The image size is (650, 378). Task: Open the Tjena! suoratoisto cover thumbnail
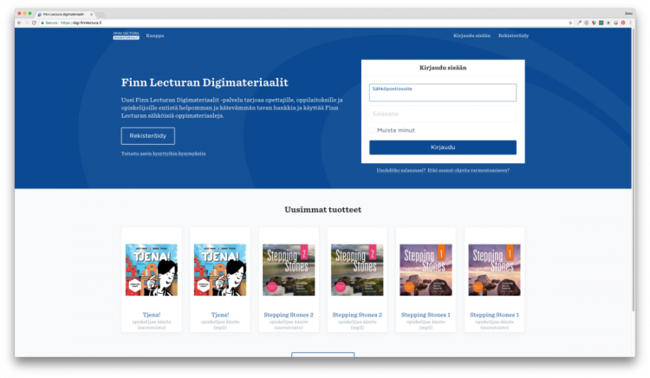coord(152,270)
